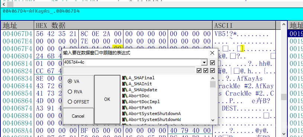The image size is (303, 137).
Task: Toggle middle of the three second-row checkboxes
Action: tap(206, 71)
